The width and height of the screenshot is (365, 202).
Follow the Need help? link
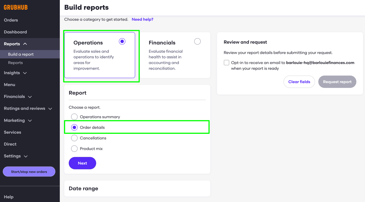coord(142,19)
